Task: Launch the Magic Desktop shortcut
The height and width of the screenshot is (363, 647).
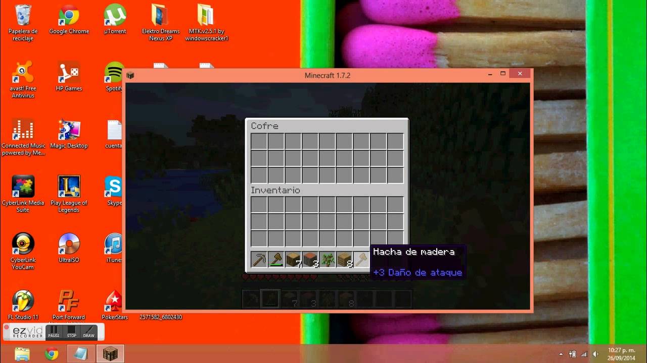Action: (x=69, y=134)
